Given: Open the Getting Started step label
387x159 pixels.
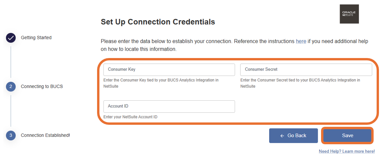Looking at the screenshot, I should (36, 38).
